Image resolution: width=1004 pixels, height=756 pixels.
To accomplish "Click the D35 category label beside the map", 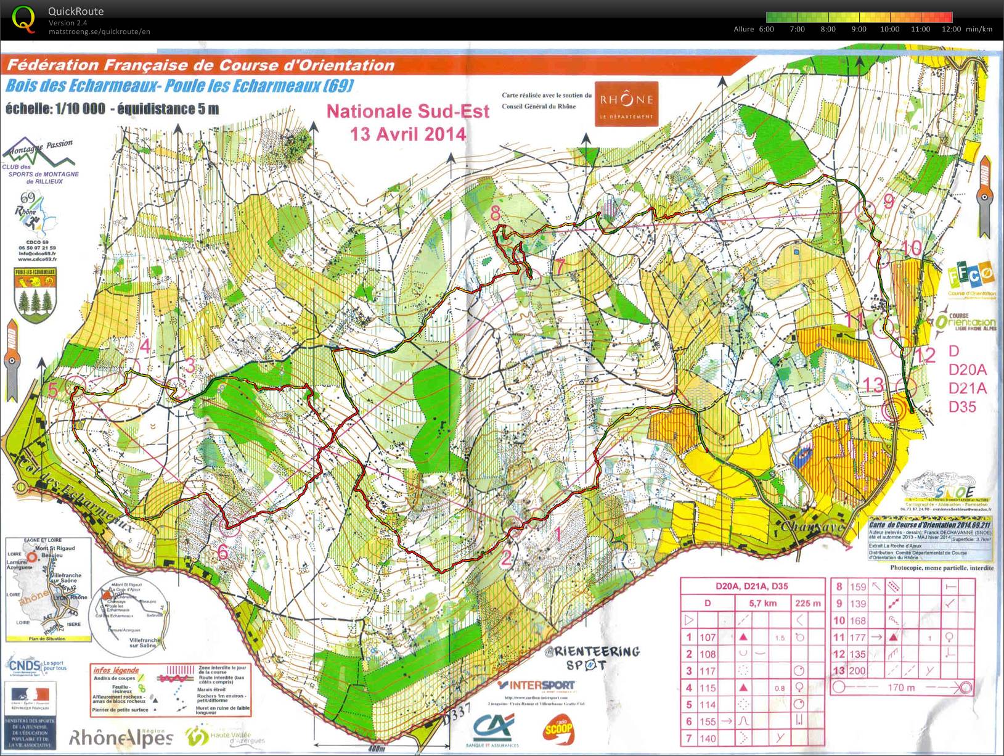I will (962, 406).
